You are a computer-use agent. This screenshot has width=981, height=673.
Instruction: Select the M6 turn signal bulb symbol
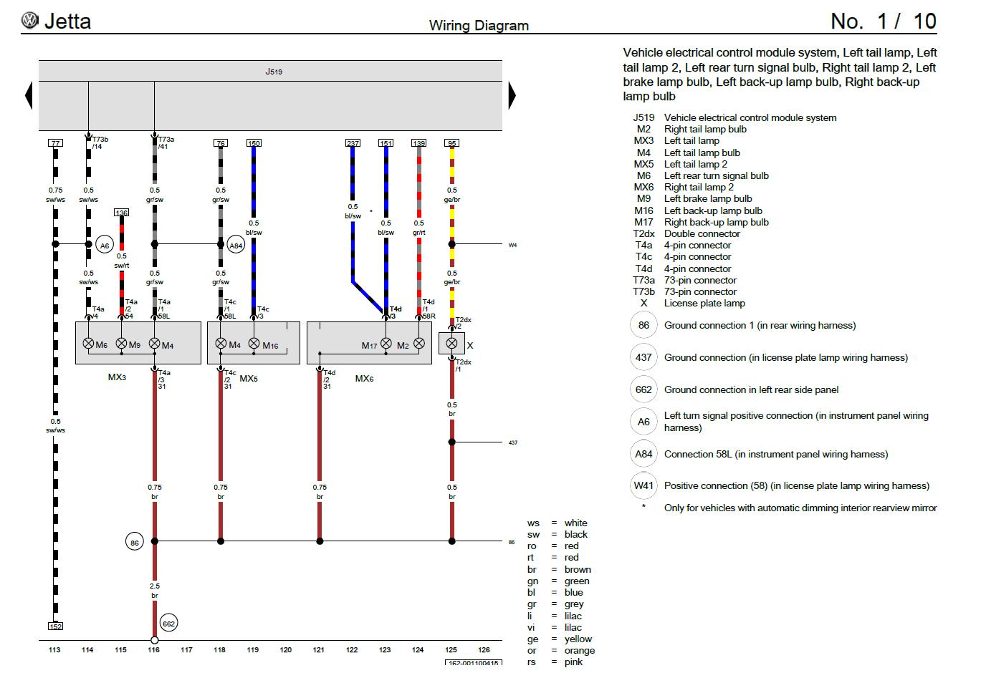pos(89,344)
